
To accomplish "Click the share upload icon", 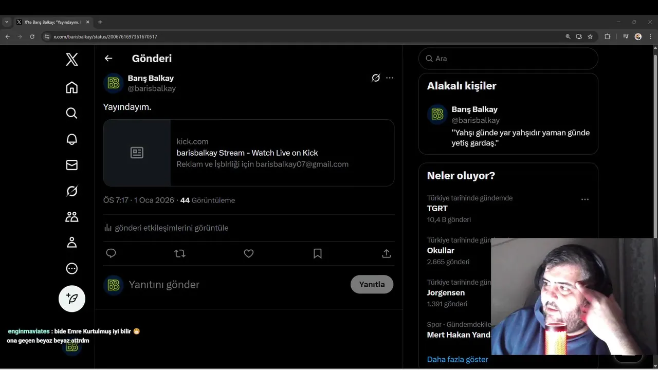I will pos(387,253).
